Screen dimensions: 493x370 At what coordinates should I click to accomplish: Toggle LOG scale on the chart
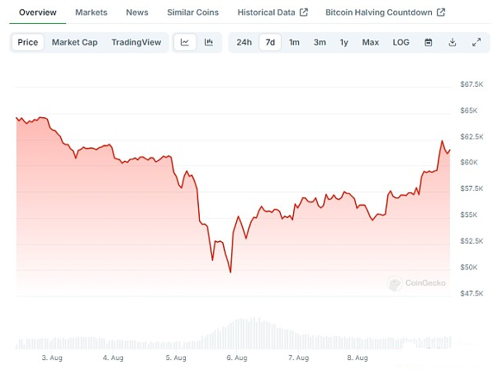401,42
